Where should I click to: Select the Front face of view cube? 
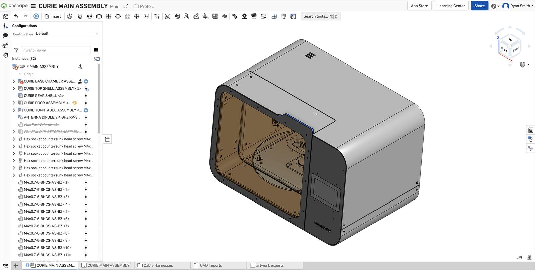[x=504, y=49]
